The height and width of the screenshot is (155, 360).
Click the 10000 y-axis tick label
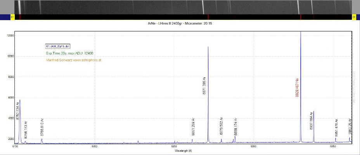[10, 56]
